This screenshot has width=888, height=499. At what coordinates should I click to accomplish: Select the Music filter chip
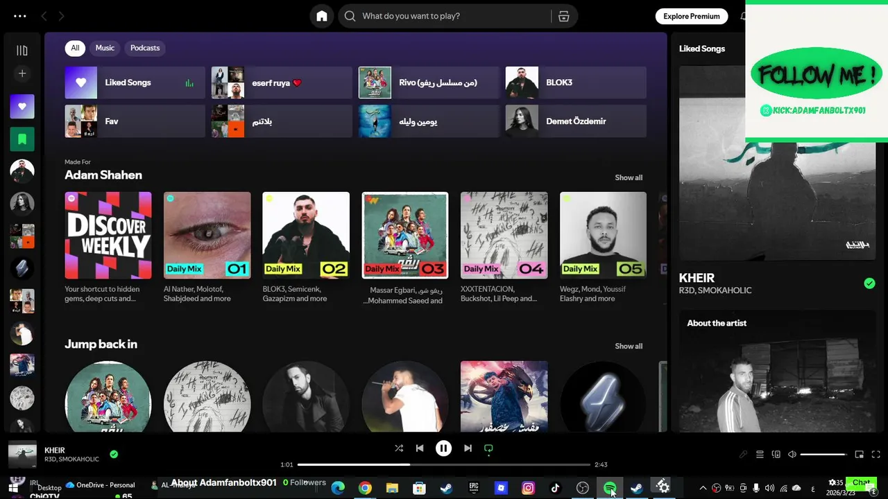(x=105, y=48)
